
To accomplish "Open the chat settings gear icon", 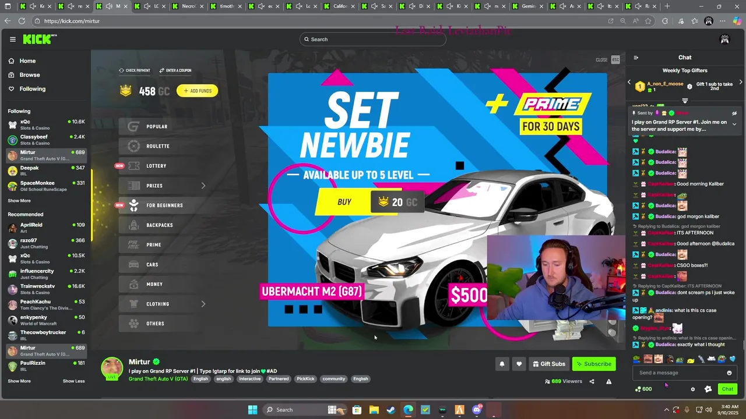I will 692,389.
